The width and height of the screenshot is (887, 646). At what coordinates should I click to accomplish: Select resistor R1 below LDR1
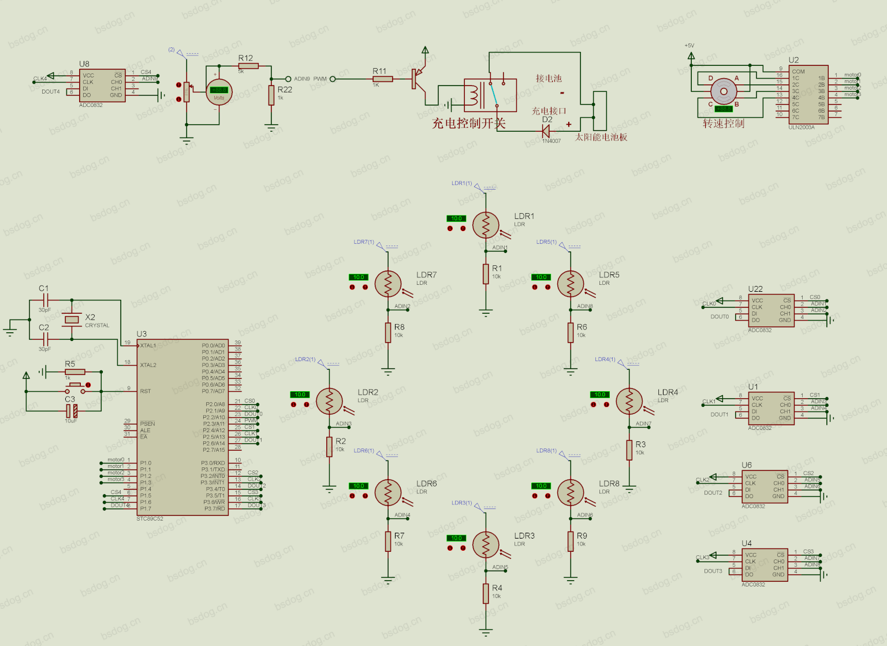486,274
